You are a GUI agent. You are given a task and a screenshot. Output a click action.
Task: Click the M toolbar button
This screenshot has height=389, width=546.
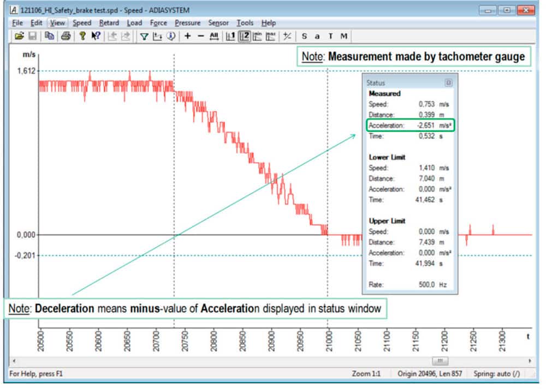pos(343,36)
